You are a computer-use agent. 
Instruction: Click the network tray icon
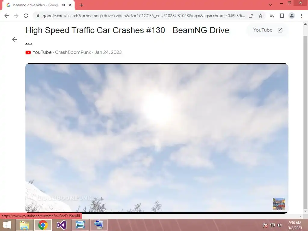(x=273, y=225)
